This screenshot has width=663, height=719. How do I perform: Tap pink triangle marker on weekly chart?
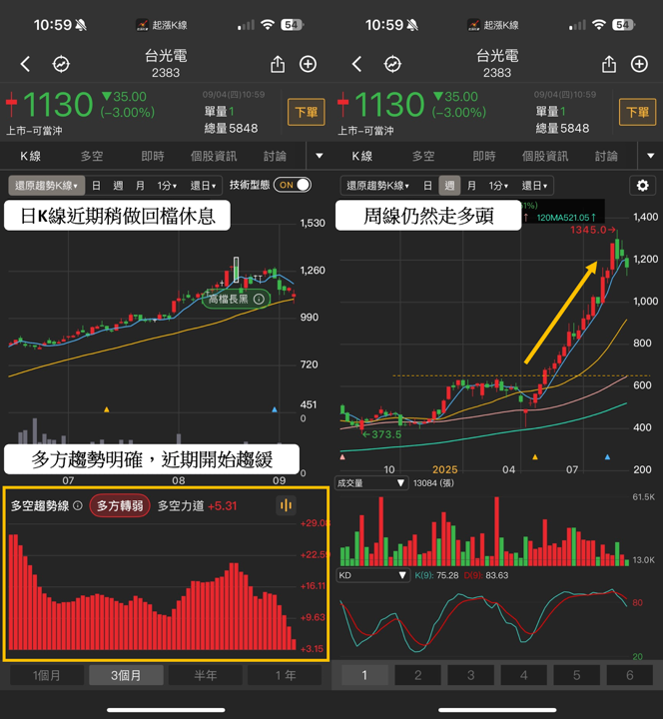pos(342,456)
